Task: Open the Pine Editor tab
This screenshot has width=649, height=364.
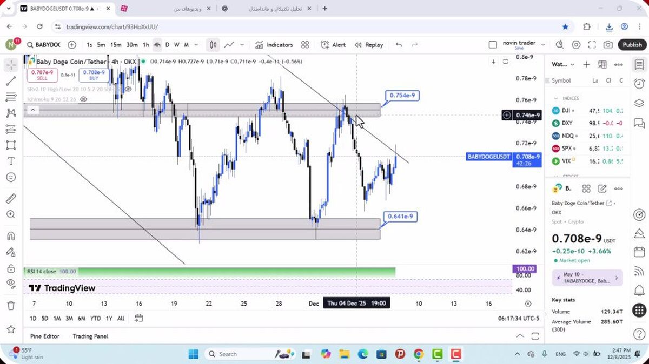Action: pyautogui.click(x=45, y=336)
